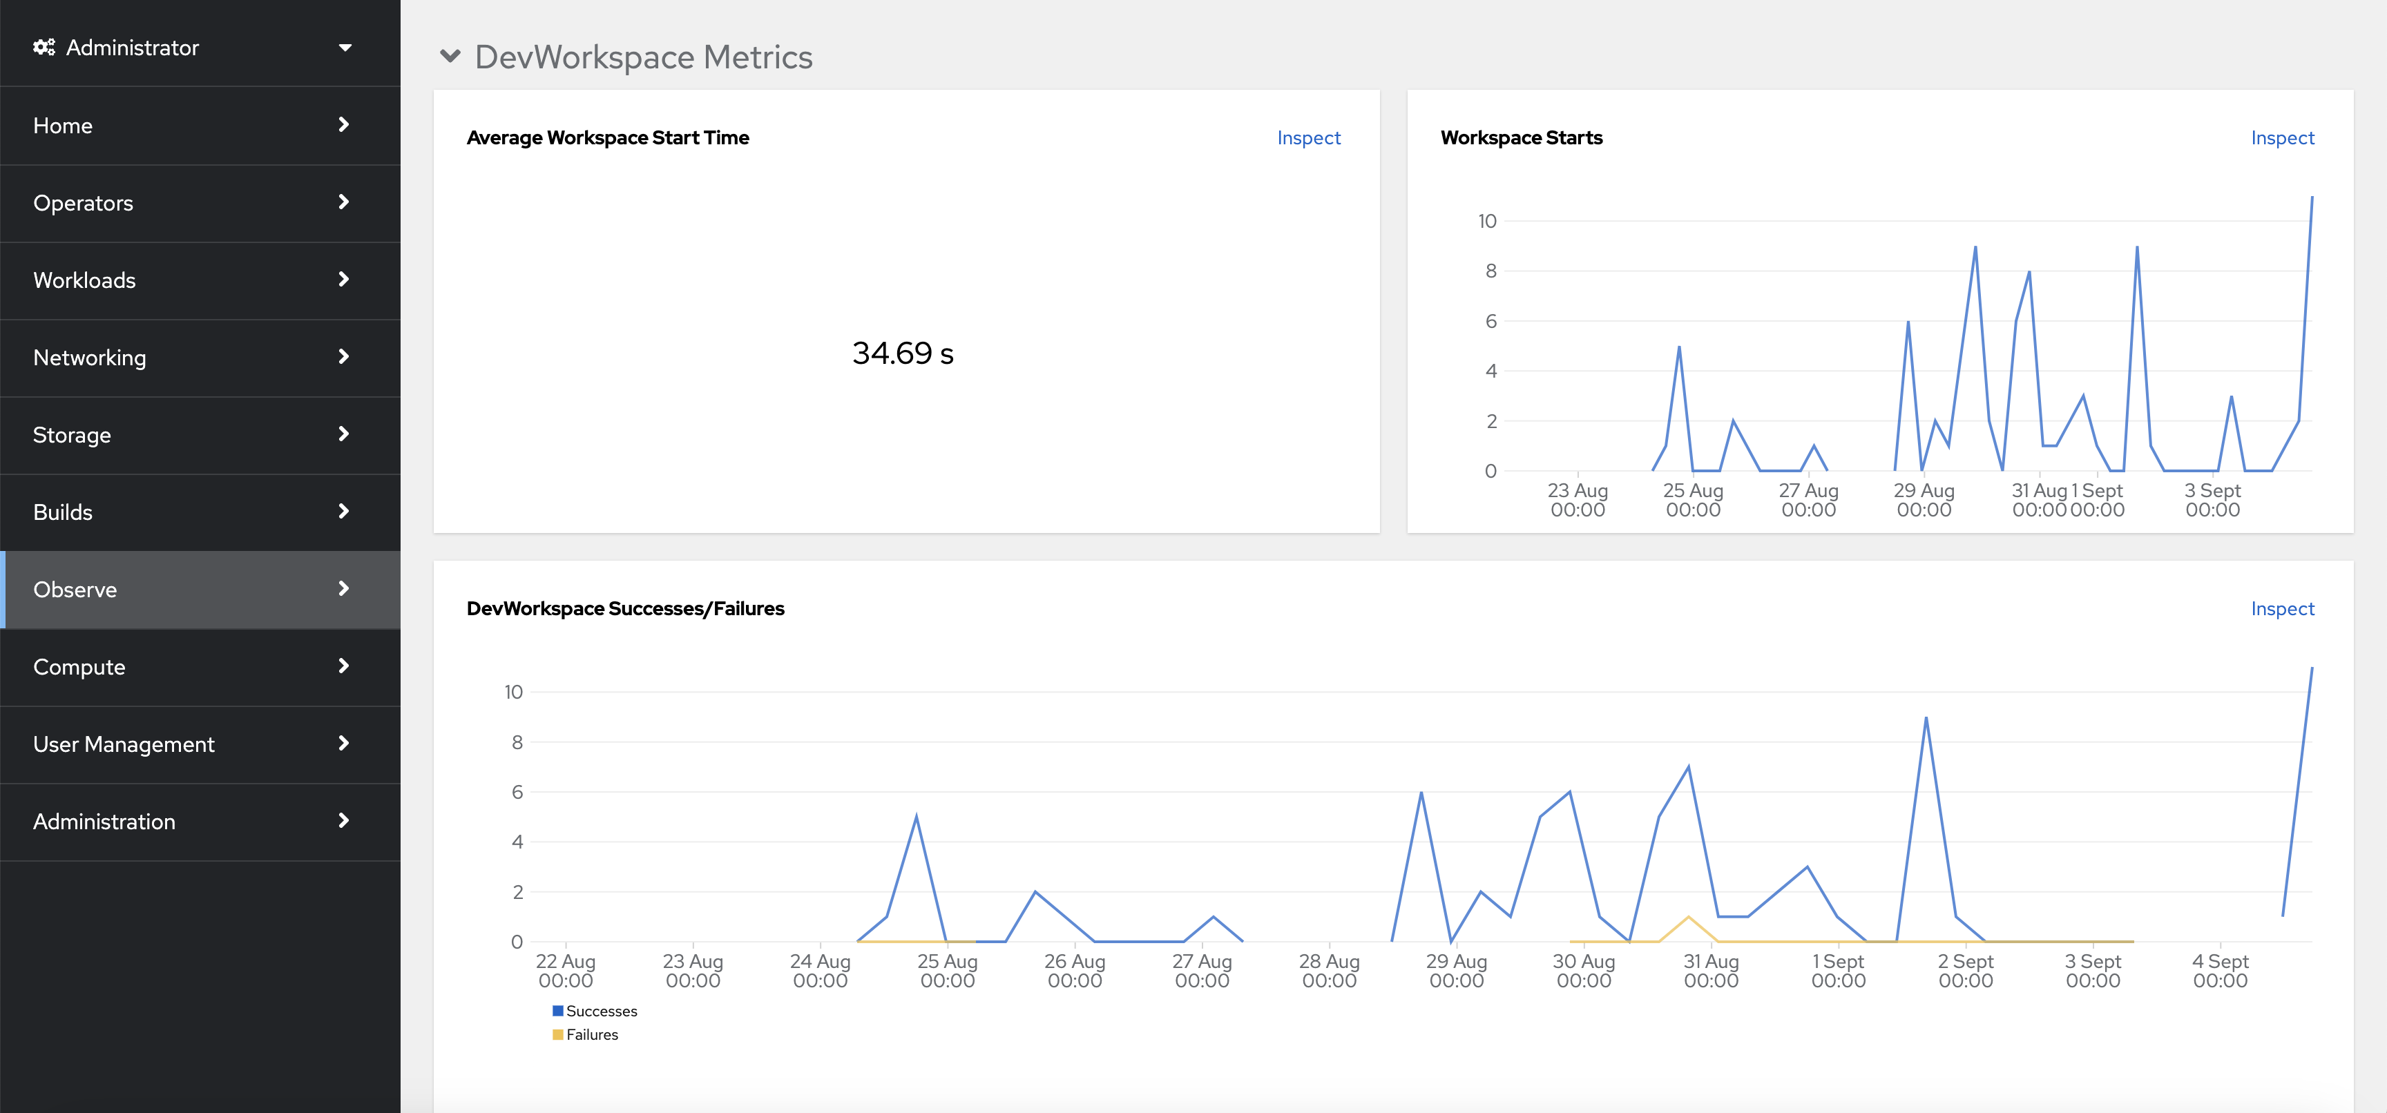
Task: Expand the Storage navigation chevron
Action: [x=344, y=434]
